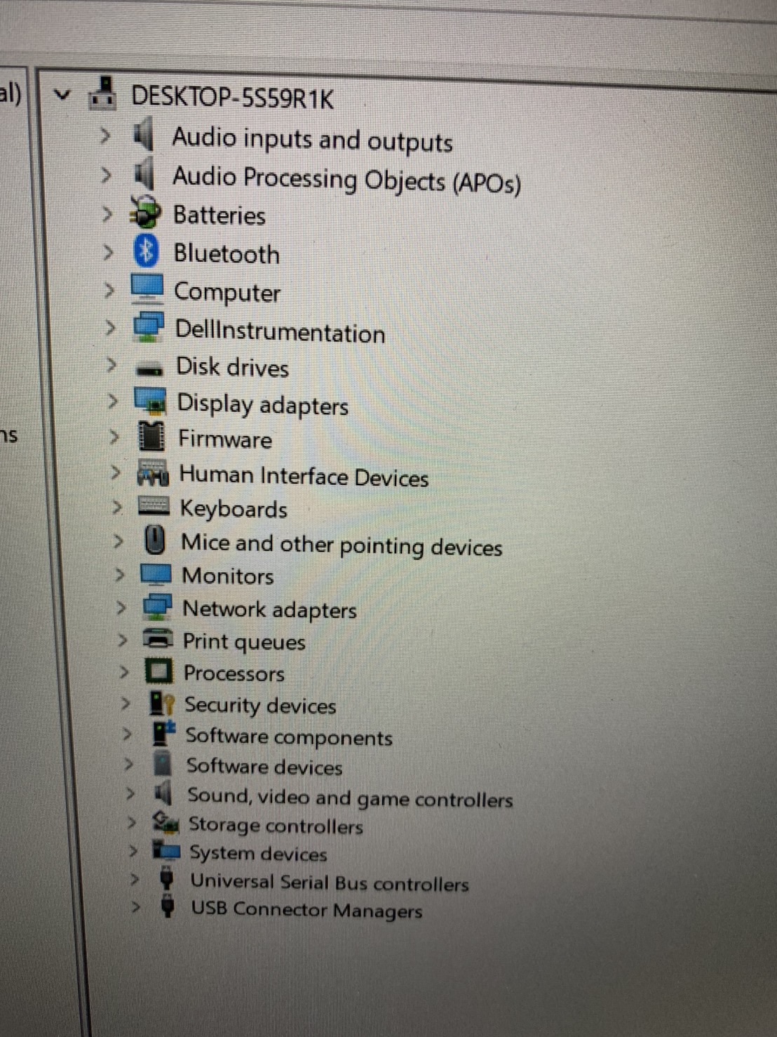The width and height of the screenshot is (777, 1037).
Task: Click the Sound, video and game controllers icon
Action: click(163, 793)
